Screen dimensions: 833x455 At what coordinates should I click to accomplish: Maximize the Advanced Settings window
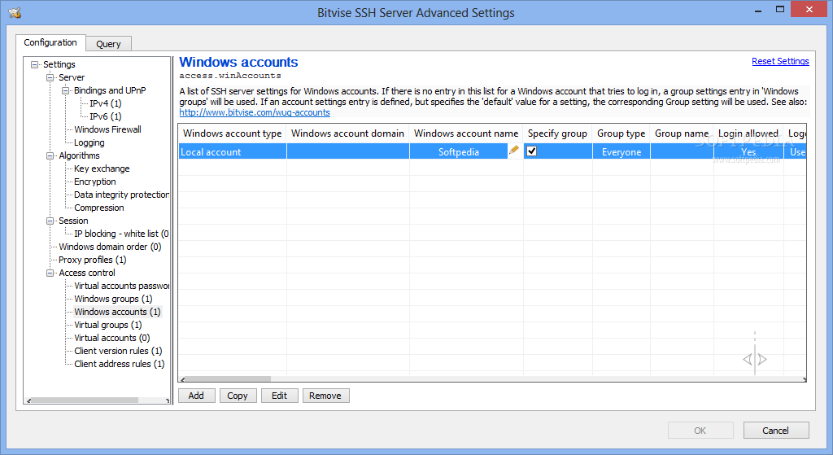(x=780, y=10)
